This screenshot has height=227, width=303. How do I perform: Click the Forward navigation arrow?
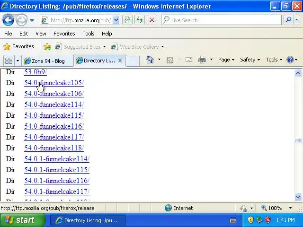click(21, 20)
